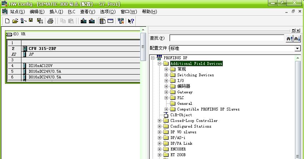This screenshot has height=159, width=304.
Task: Expand the ET 200B folder
Action: click(x=159, y=155)
